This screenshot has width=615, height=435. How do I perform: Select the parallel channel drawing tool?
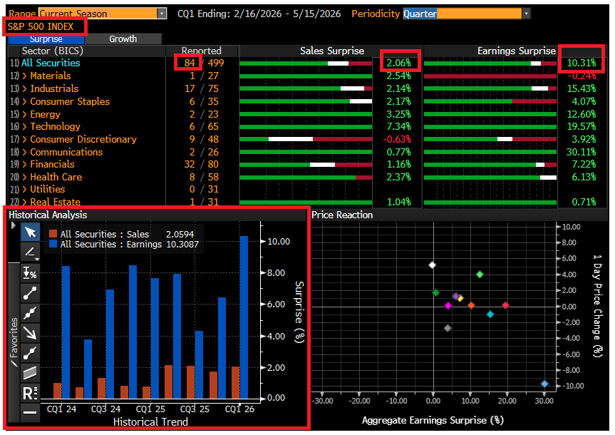pos(30,372)
